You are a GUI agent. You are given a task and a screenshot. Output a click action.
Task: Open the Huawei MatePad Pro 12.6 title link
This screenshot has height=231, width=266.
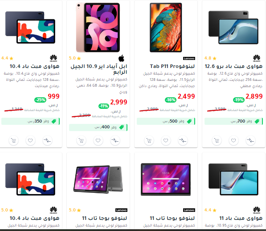coord(233,66)
